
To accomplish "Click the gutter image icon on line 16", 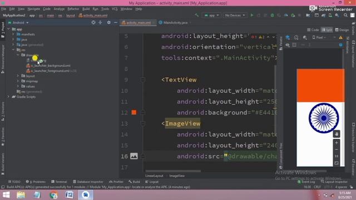I will [134, 156].
